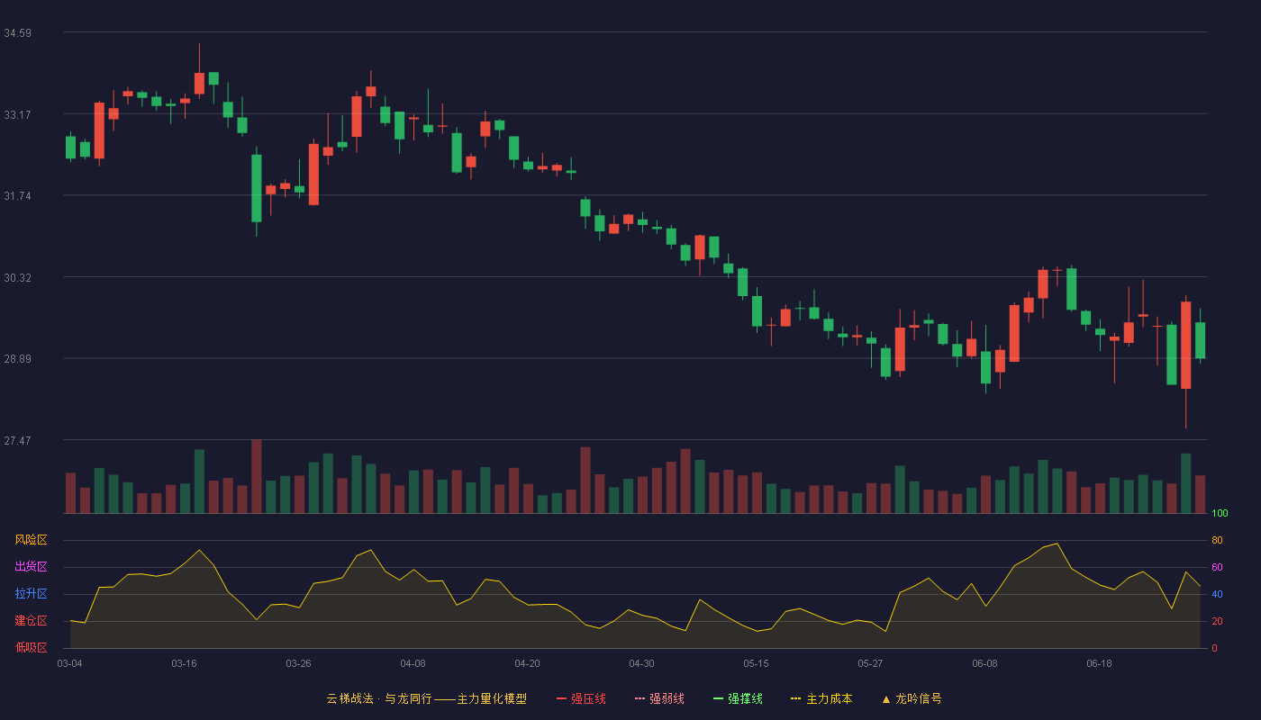
Task: Click the 34.59 price axis label
Action: (17, 33)
